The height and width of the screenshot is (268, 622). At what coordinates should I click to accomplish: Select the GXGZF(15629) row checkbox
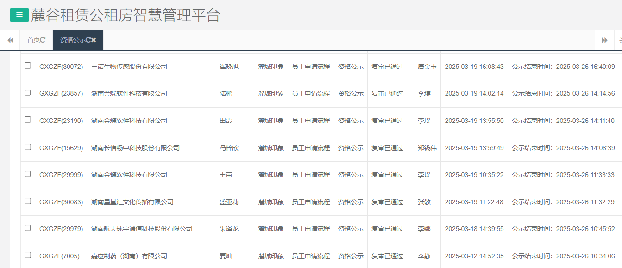tap(27, 147)
